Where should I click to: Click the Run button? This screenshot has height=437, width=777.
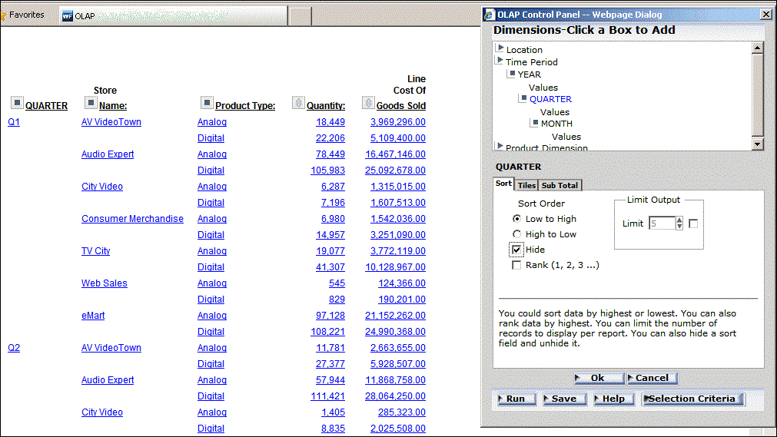point(516,399)
